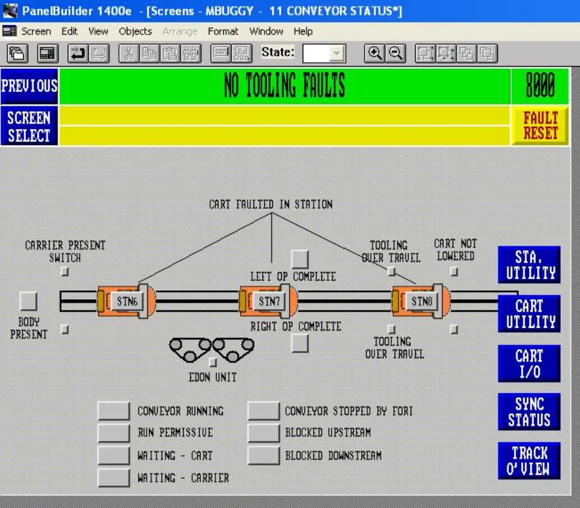580x508 pixels.
Task: Select the green NO TOOLING FAULTS banner
Action: [x=287, y=87]
